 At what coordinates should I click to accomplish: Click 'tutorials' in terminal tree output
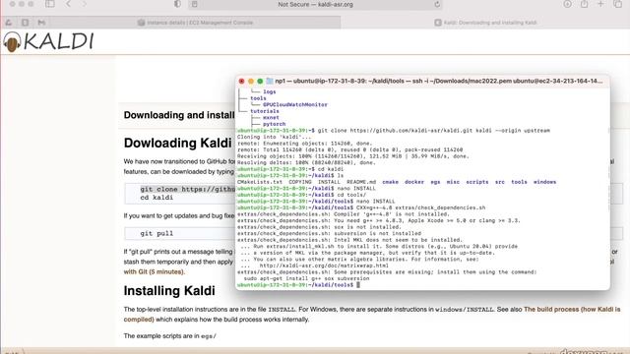(265, 111)
